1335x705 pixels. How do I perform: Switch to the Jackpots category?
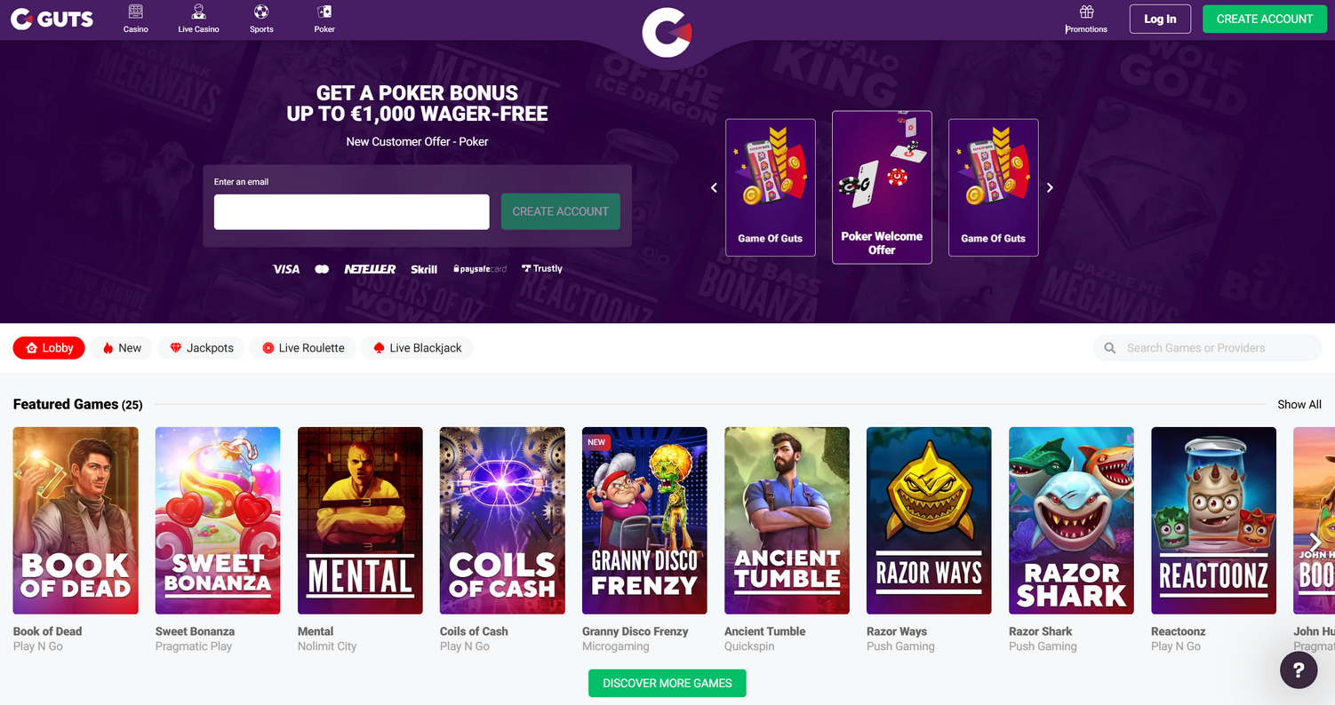[x=201, y=348]
